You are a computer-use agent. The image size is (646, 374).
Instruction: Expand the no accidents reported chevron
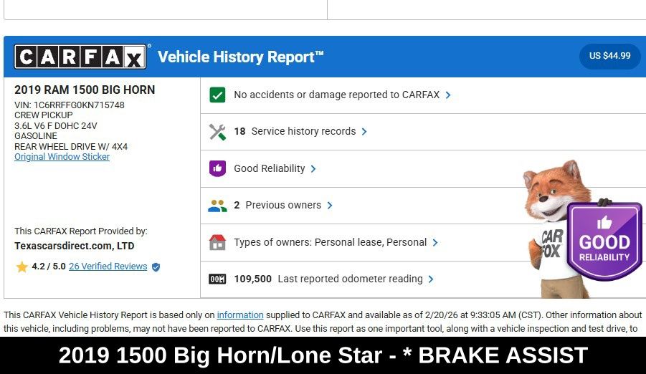coord(448,95)
